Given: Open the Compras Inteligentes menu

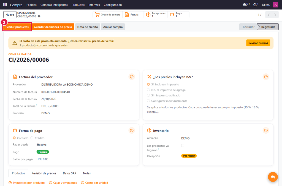Looking at the screenshot, I should [x=54, y=5].
